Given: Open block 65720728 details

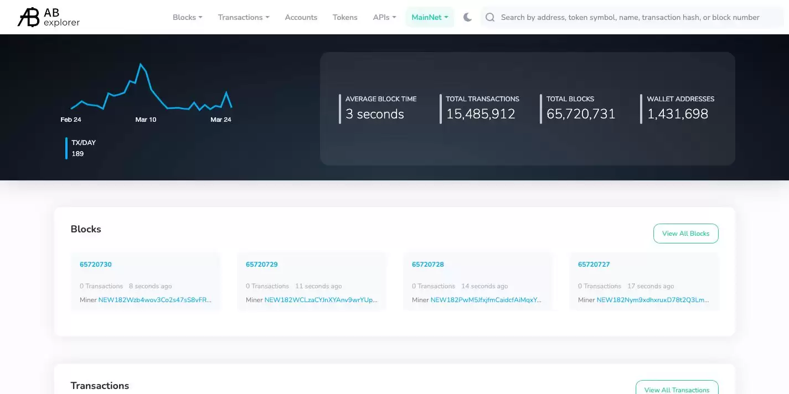Looking at the screenshot, I should tap(428, 265).
